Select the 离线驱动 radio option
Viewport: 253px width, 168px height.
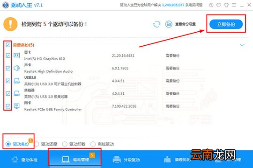coord(93,144)
